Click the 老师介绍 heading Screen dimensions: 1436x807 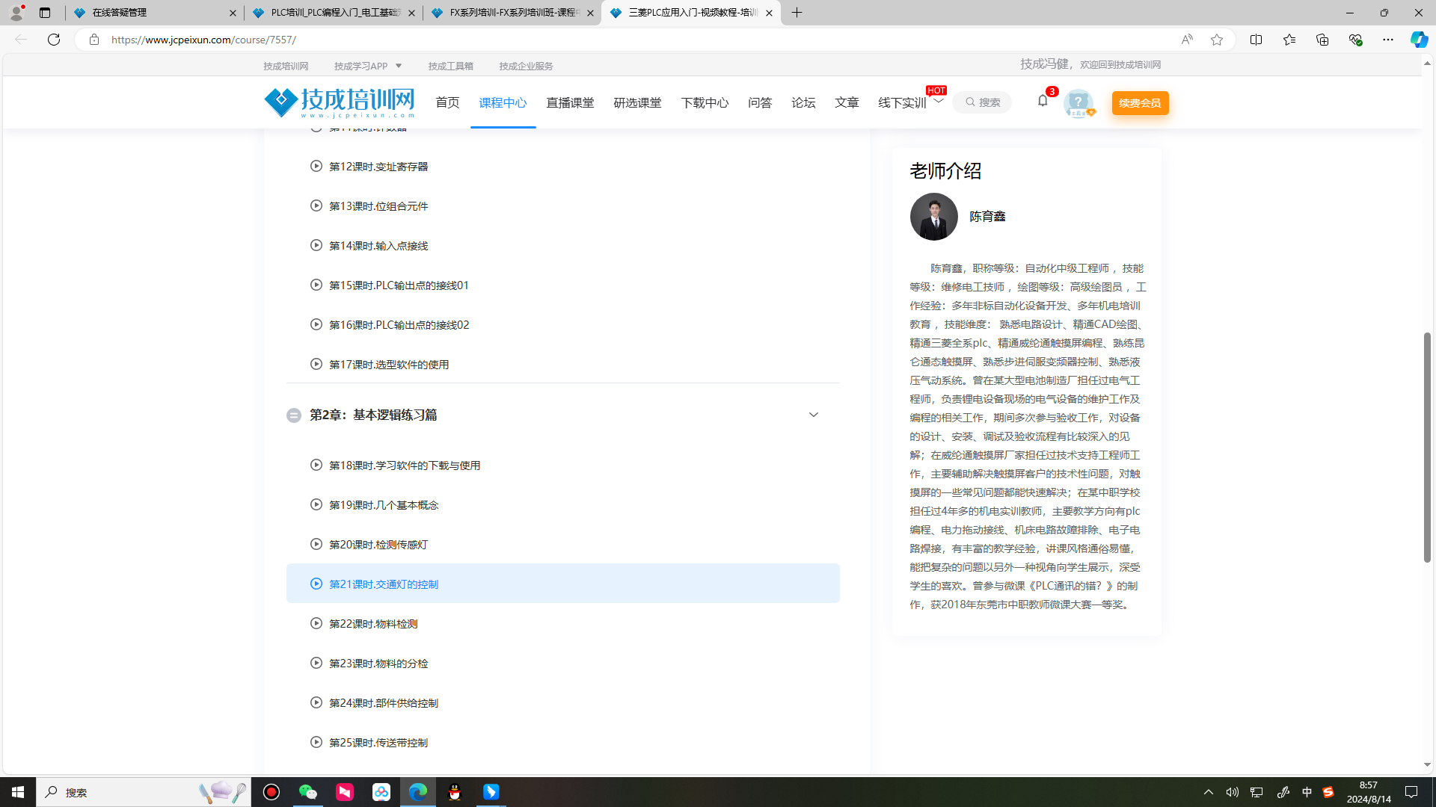[945, 171]
